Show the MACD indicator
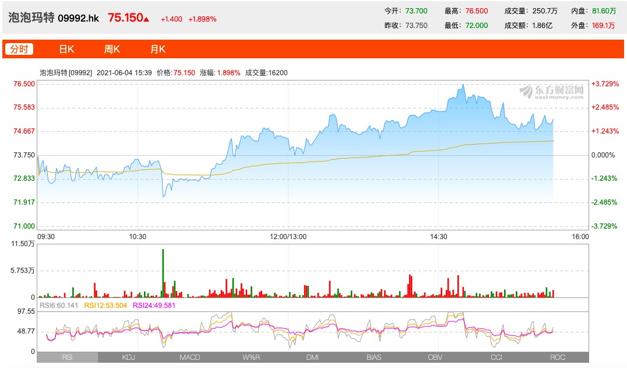The image size is (627, 368). (x=190, y=357)
